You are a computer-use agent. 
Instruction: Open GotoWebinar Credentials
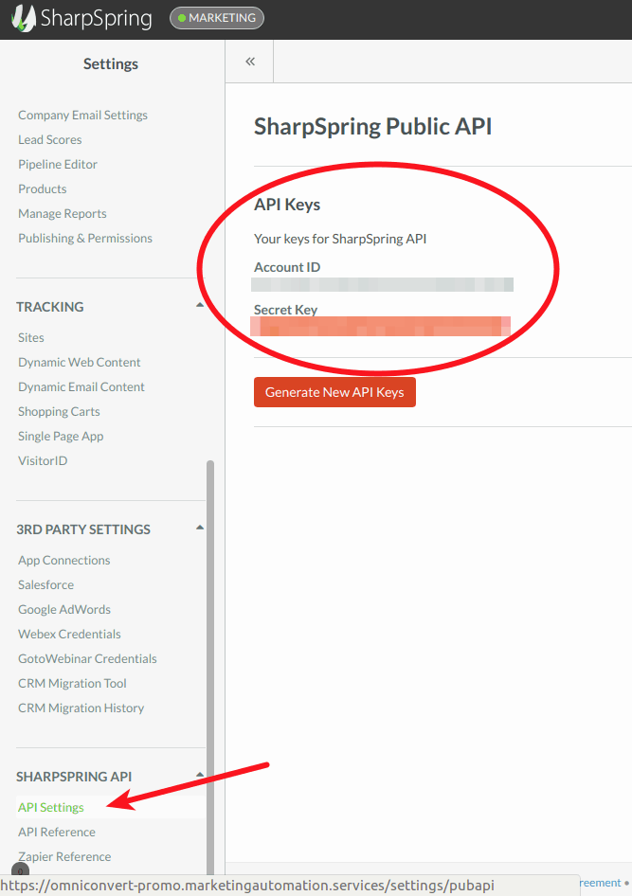(87, 658)
